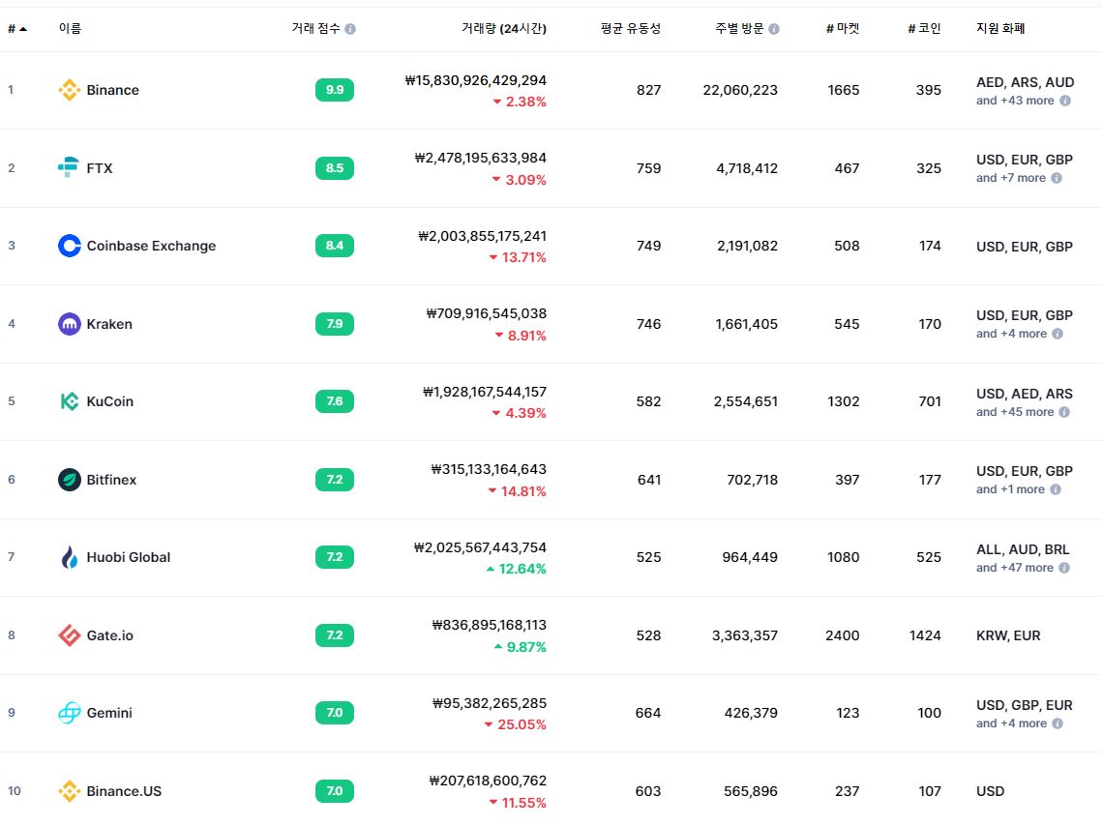Click the 지원 화폐 column header

pyautogui.click(x=1000, y=28)
